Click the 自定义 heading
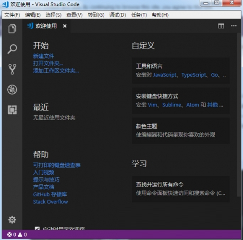The height and width of the screenshot is (240, 243). click(143, 46)
